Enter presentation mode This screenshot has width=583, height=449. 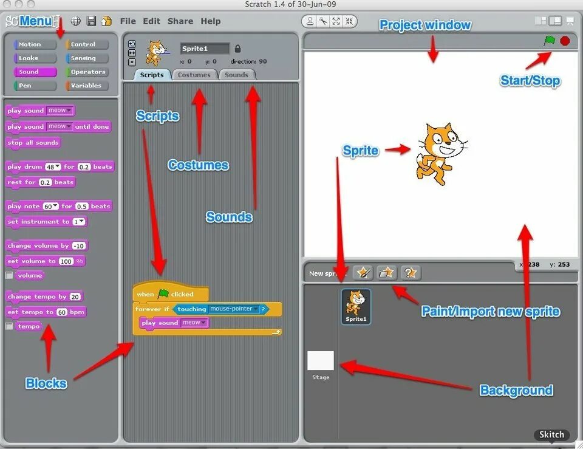[x=570, y=21]
